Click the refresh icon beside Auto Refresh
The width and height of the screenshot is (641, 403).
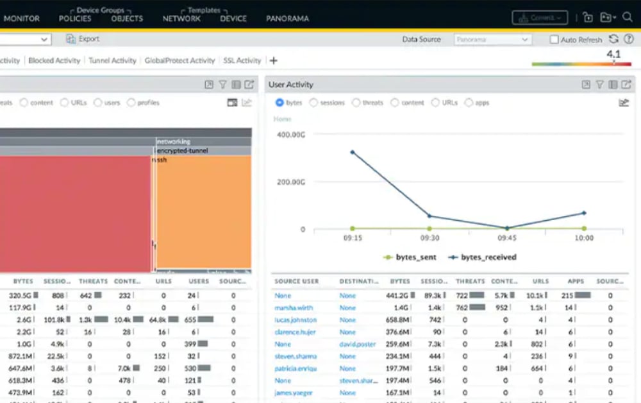coord(614,39)
